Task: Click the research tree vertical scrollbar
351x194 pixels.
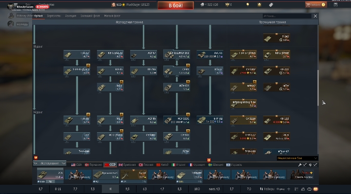Action: (x=318, y=88)
